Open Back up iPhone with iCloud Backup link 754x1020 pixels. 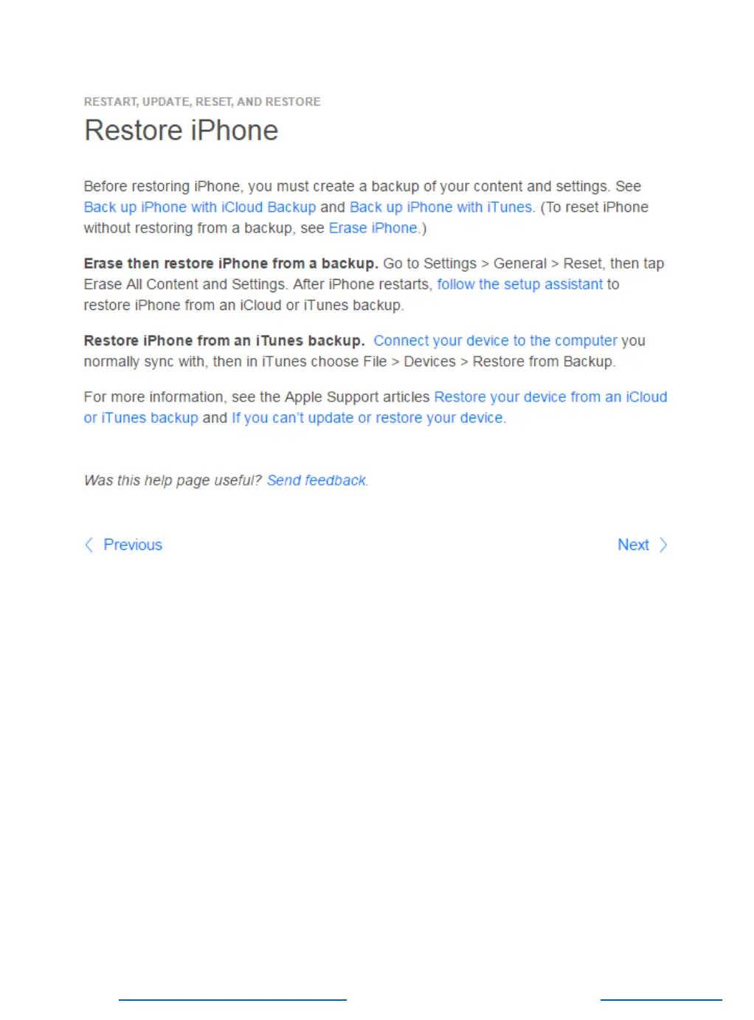pyautogui.click(x=200, y=207)
